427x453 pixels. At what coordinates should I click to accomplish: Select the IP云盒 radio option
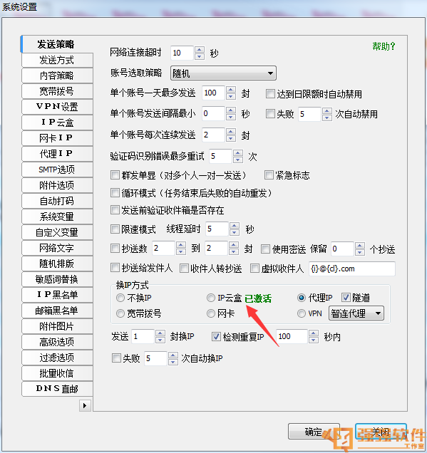coord(211,298)
